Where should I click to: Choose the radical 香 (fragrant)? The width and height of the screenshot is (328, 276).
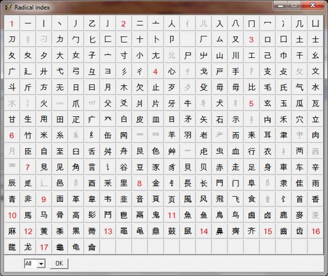tap(315, 199)
